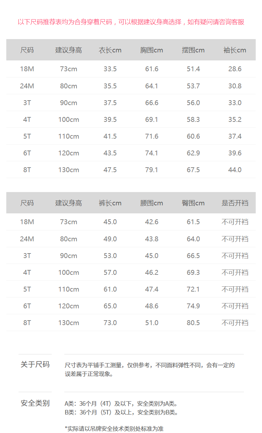Image resolution: width=262 pixels, height=433 pixels.
Task: Click the 是否开裆 column header
Action: click(x=235, y=203)
